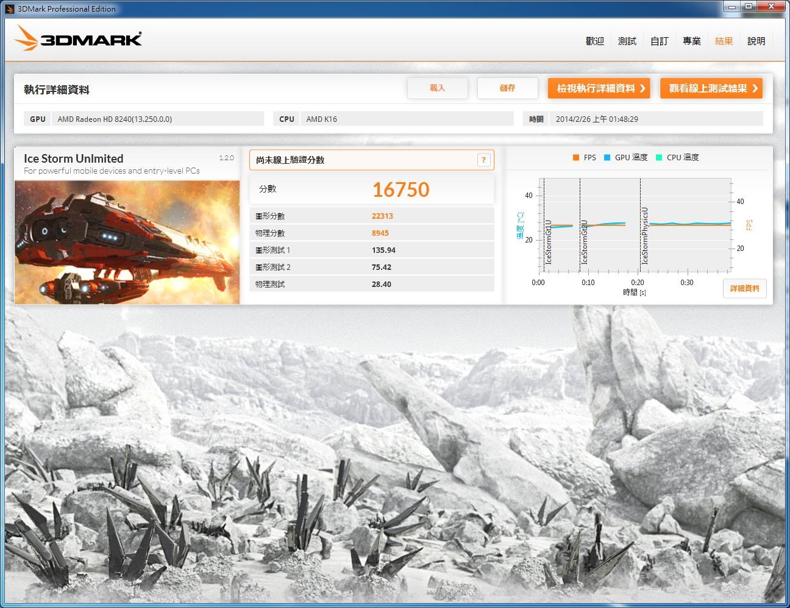Select the 圖形分數 22313 row
The height and width of the screenshot is (608, 790).
pos(372,216)
